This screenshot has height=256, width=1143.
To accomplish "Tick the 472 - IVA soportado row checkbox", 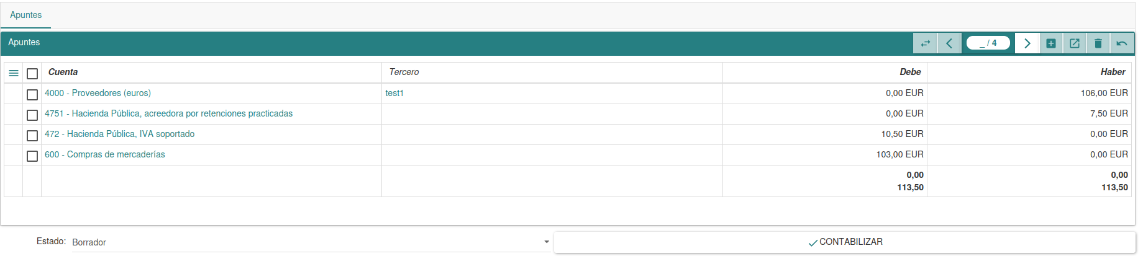I will click(x=32, y=136).
